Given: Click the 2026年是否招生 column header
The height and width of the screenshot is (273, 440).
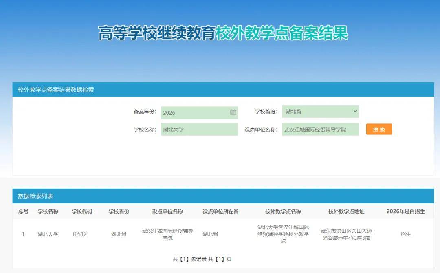Looking at the screenshot, I should 405,211.
